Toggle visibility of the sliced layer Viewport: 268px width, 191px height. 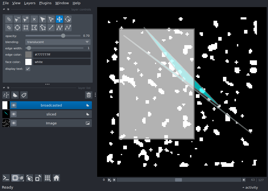(x=14, y=114)
